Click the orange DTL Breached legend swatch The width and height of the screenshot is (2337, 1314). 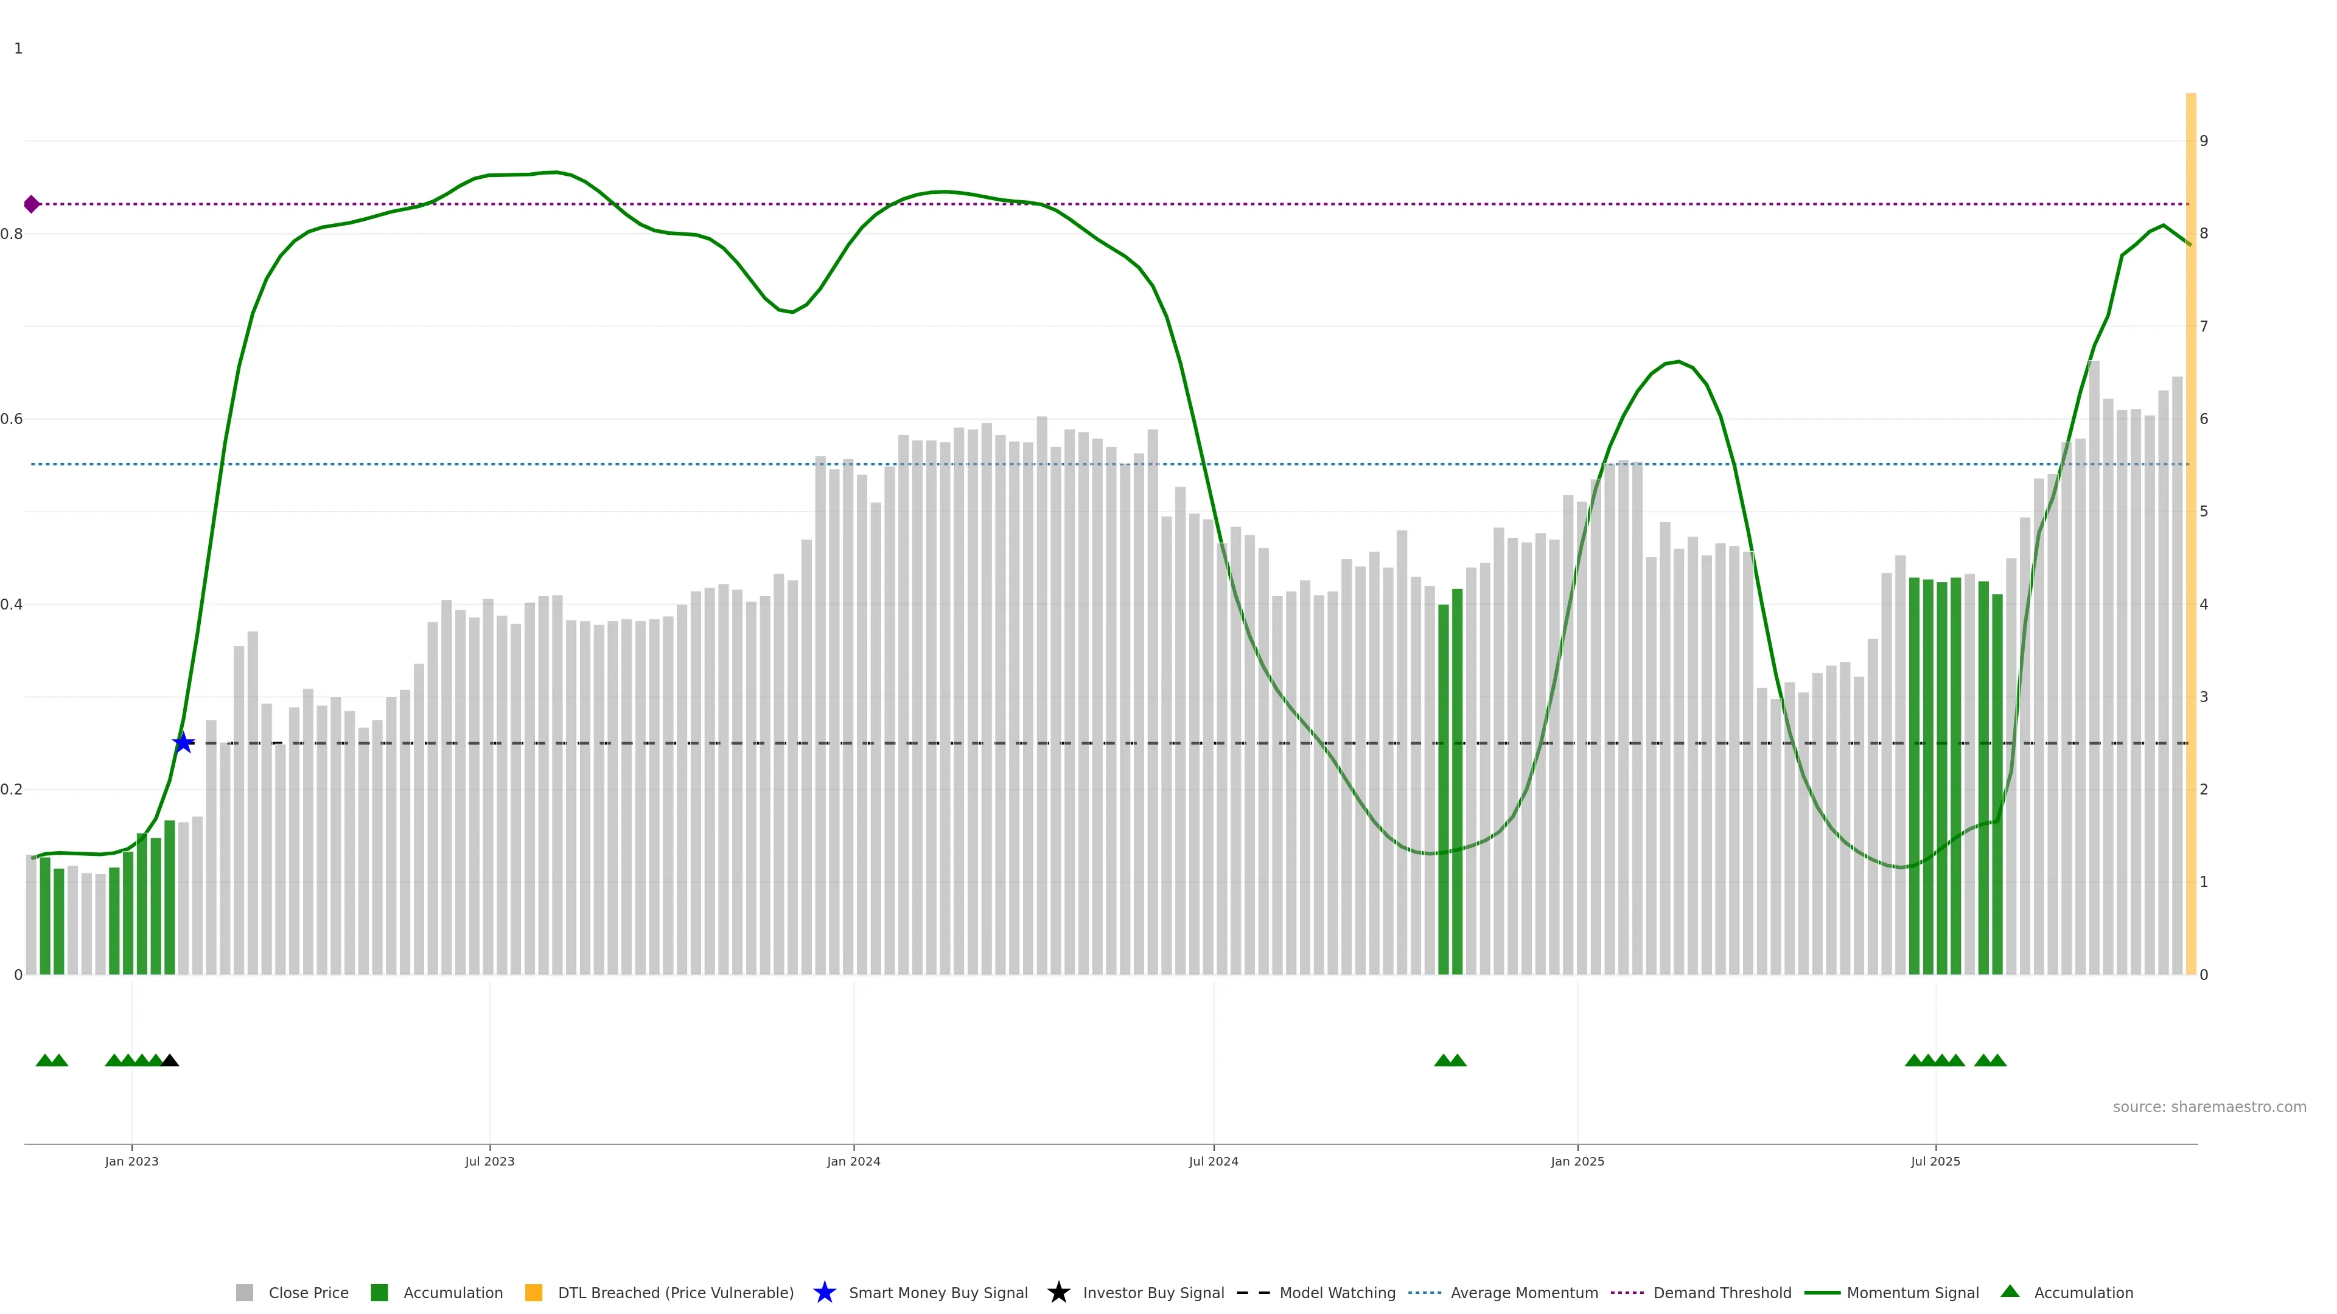point(534,1292)
